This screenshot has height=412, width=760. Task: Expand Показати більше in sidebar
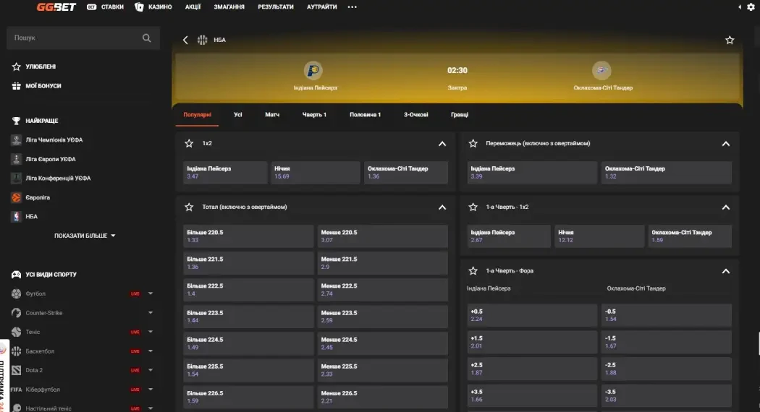pyautogui.click(x=85, y=236)
